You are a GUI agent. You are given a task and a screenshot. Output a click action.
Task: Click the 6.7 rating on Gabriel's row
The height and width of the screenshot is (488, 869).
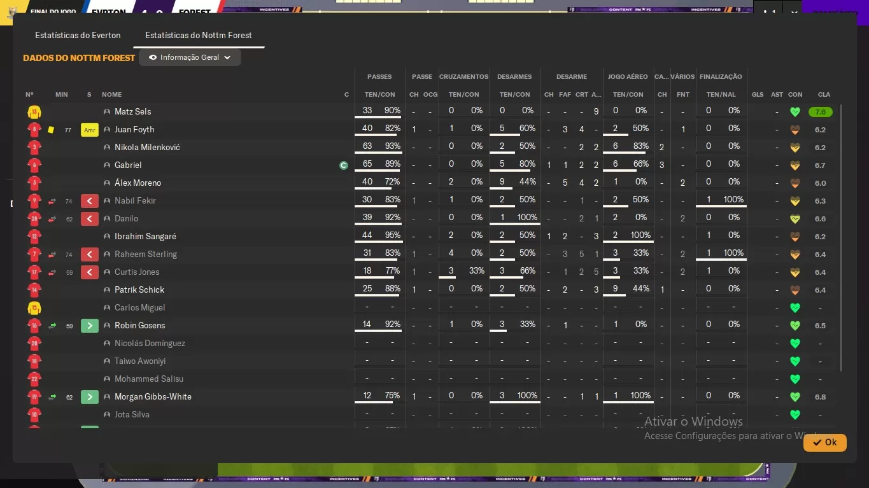click(820, 165)
